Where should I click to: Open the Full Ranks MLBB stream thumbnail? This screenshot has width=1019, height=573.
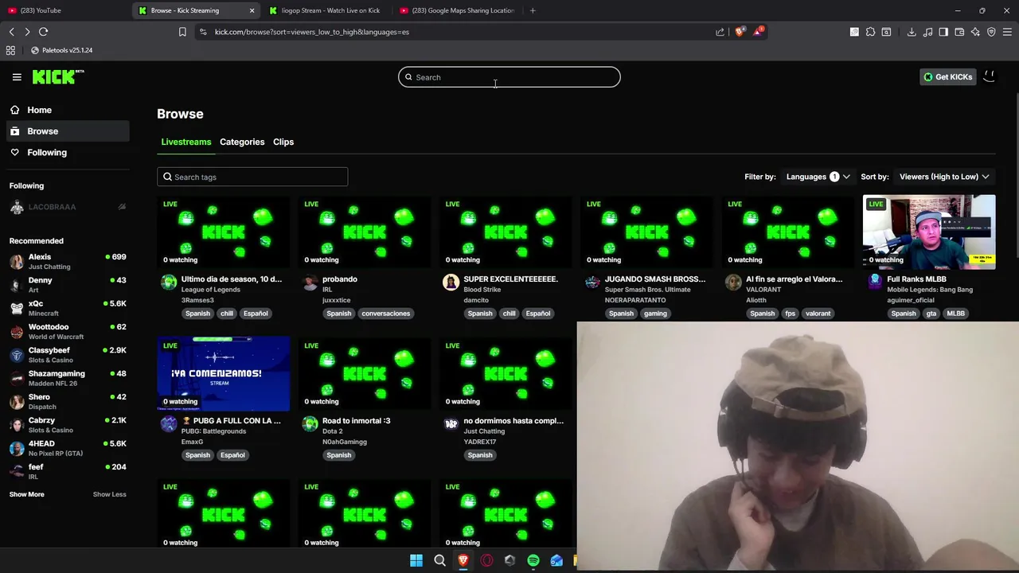point(929,231)
